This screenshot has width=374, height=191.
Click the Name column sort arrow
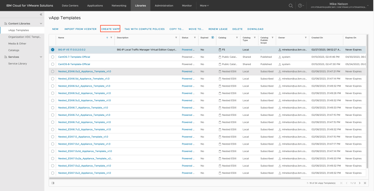coord(107,38)
